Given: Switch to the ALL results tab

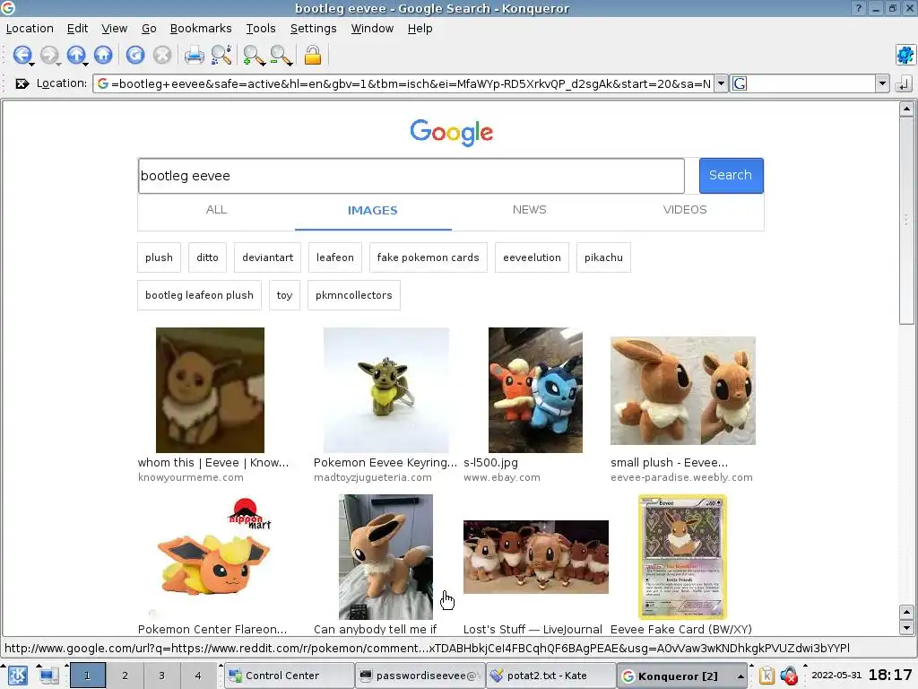Looking at the screenshot, I should (216, 210).
